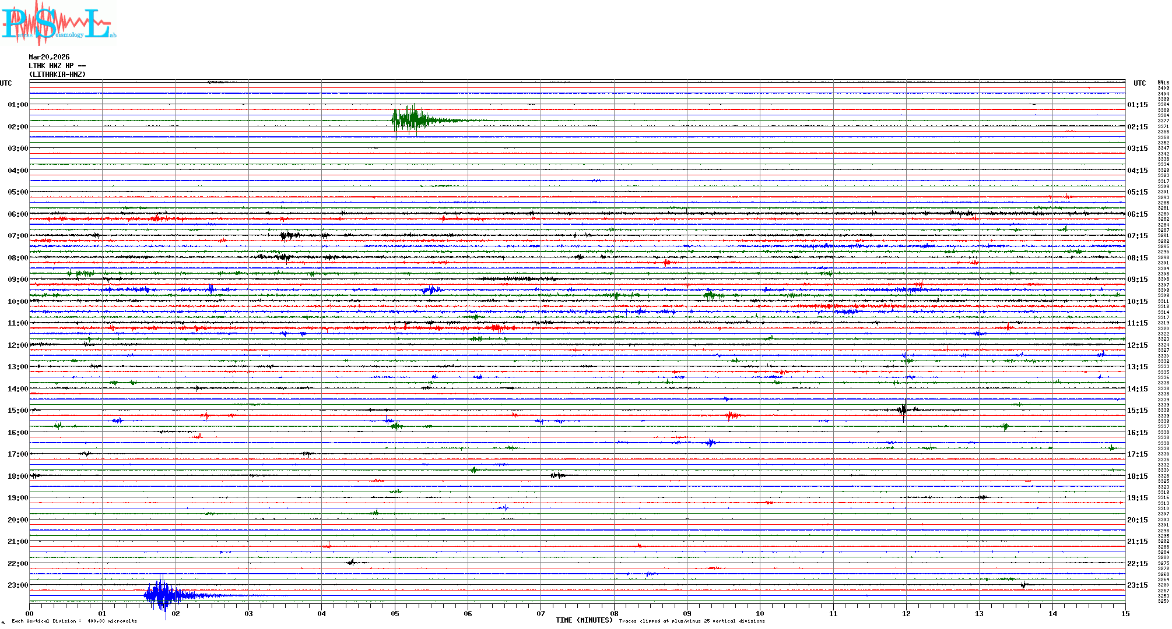Click the large green earthquake waveform burst

coord(413,120)
